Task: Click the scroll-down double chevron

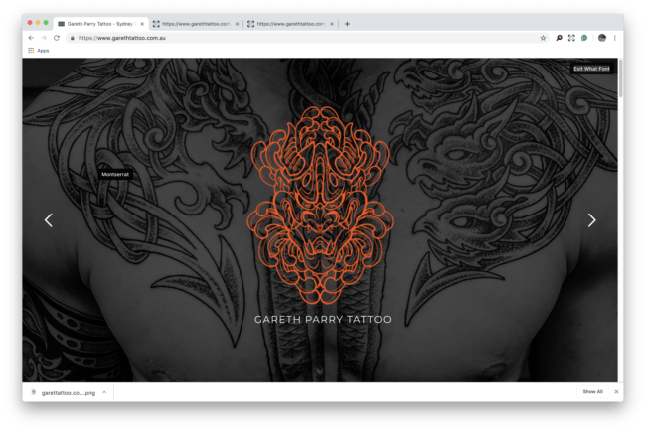Action: click(x=320, y=372)
